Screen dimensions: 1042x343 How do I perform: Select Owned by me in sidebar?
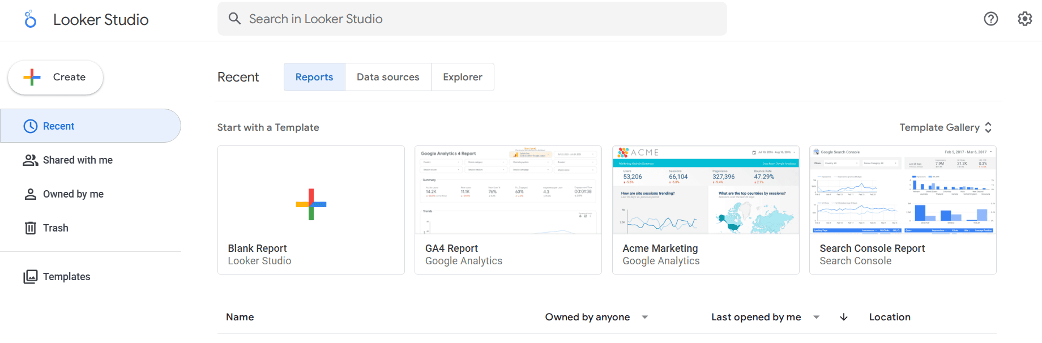coord(91,194)
